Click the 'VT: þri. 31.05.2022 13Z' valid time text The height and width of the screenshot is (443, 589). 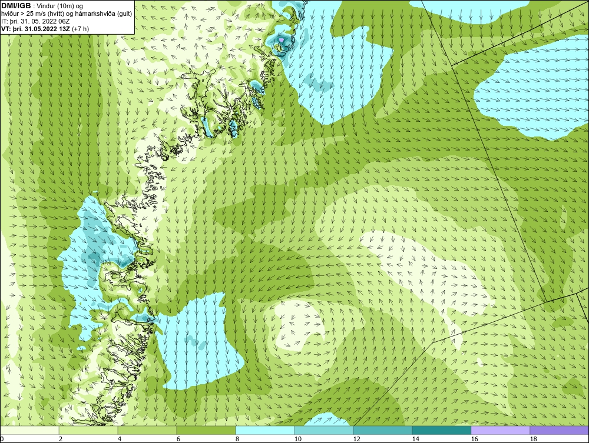coord(35,28)
